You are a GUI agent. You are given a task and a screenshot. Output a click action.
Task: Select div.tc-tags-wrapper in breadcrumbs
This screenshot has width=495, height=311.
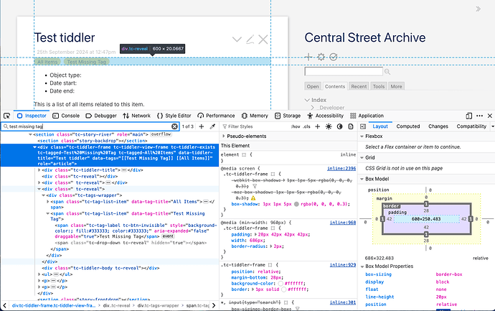click(158, 306)
